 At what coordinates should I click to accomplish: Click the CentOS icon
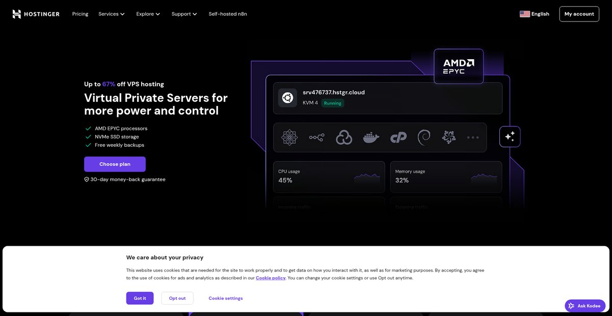point(289,137)
